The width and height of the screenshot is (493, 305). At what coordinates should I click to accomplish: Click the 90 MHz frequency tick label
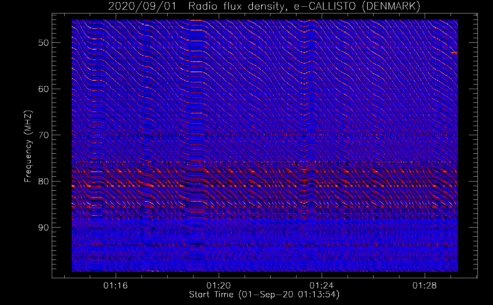43,228
